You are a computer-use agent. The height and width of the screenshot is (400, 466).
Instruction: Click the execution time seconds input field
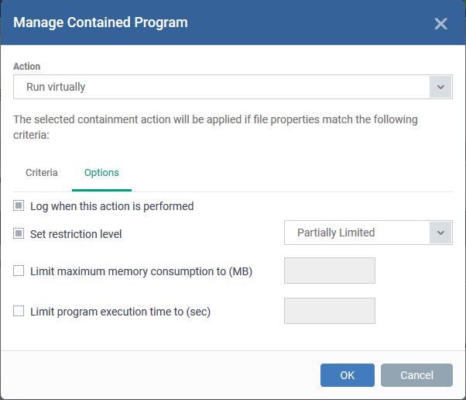(x=330, y=311)
